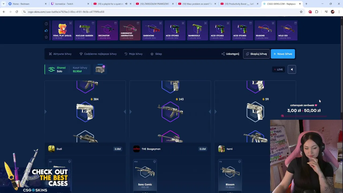Go to Aktywne bitwy tab
Image resolution: width=343 pixels, height=193 pixels.
60,54
